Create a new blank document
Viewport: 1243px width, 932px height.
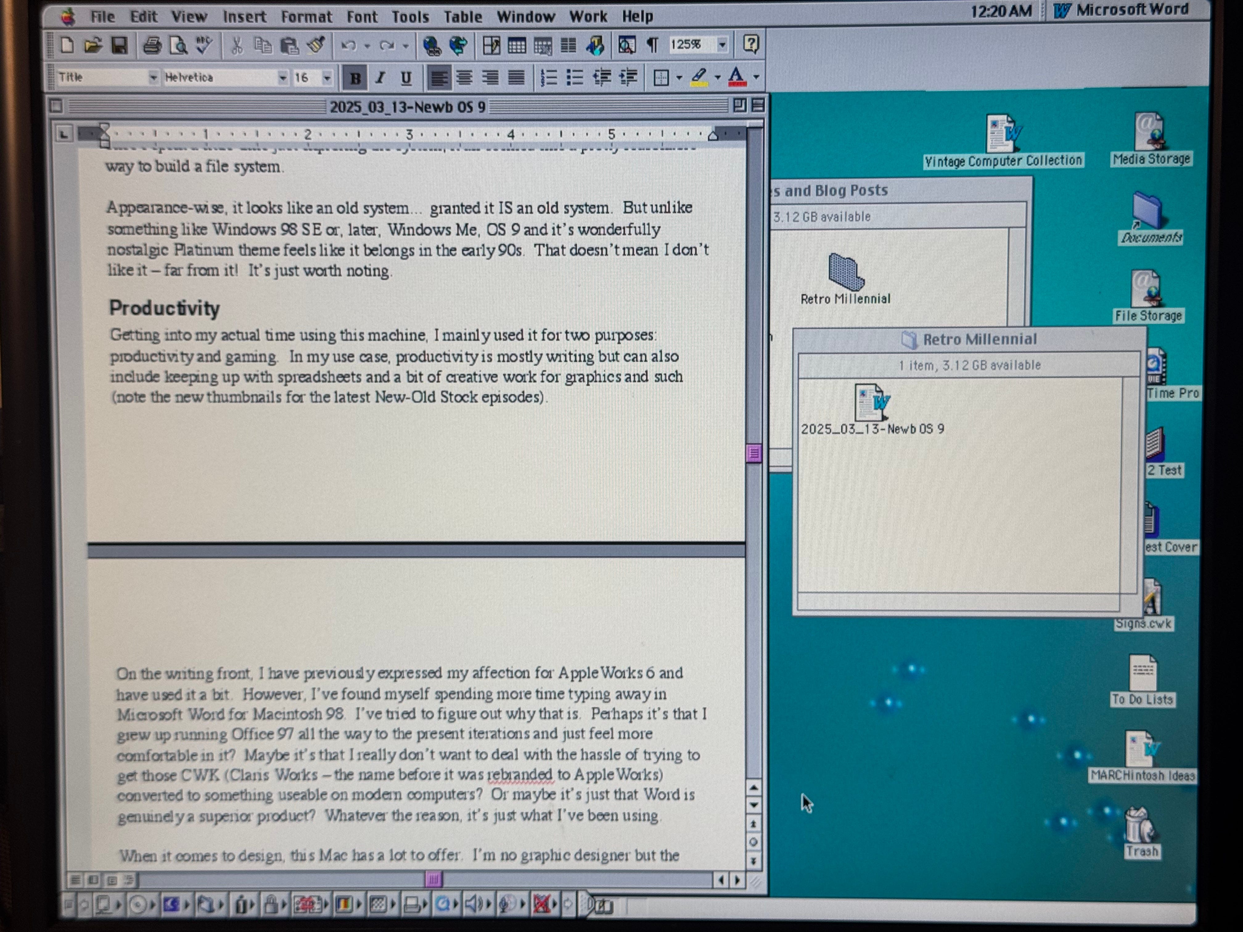coord(67,45)
